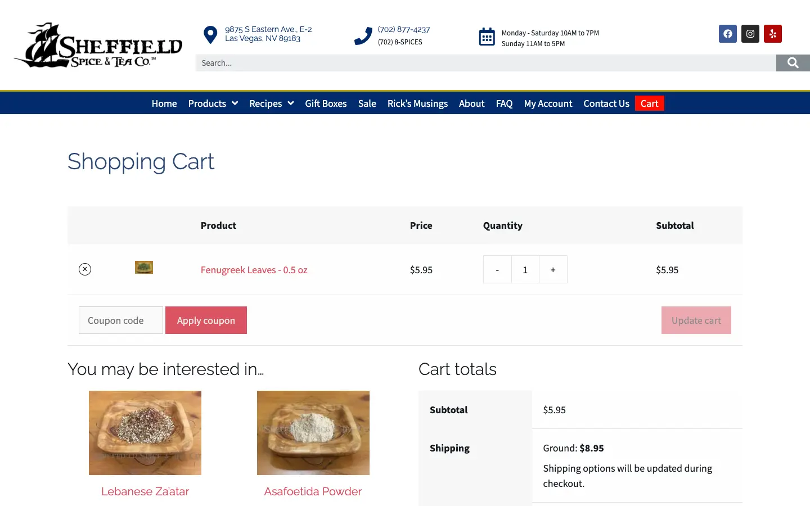Open the Fenugreek Leaves product link
The width and height of the screenshot is (810, 506).
[254, 270]
